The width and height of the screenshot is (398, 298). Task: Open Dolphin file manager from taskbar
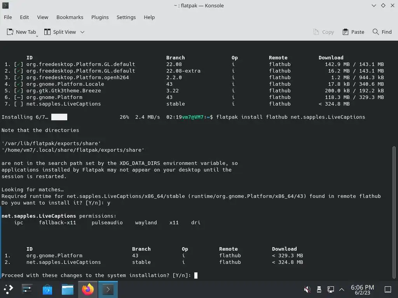(x=68, y=289)
